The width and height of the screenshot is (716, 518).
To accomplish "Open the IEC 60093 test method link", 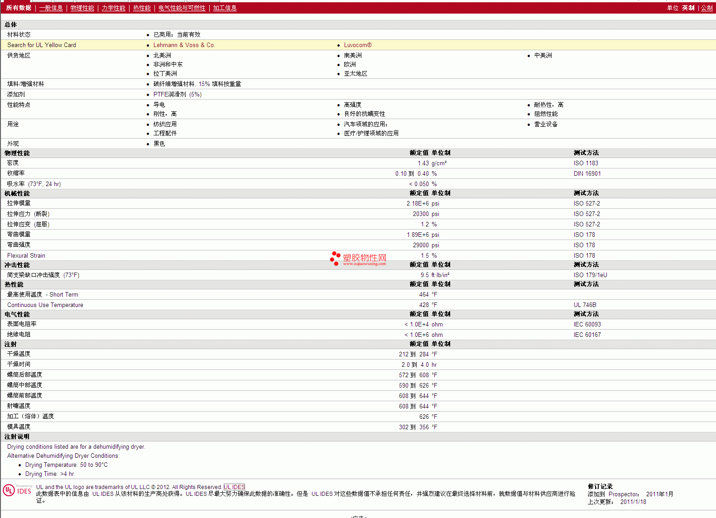I will pos(587,324).
